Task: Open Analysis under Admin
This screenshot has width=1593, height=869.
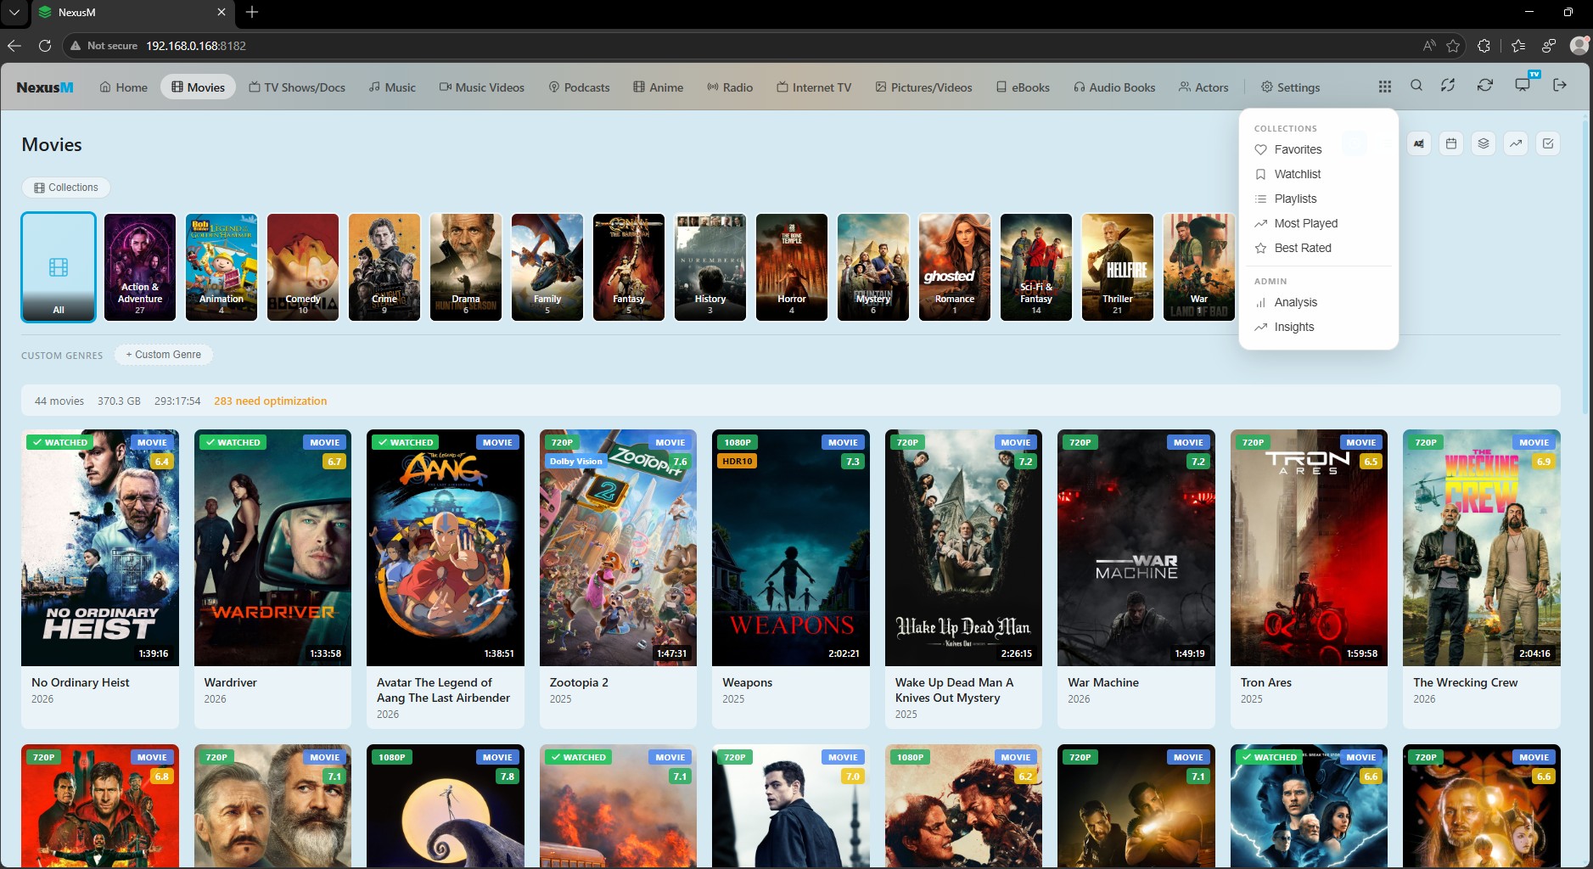Action: pyautogui.click(x=1319, y=302)
